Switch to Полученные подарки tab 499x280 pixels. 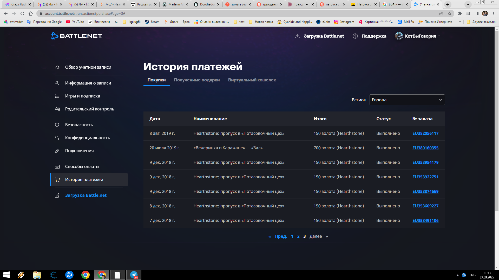tap(197, 80)
